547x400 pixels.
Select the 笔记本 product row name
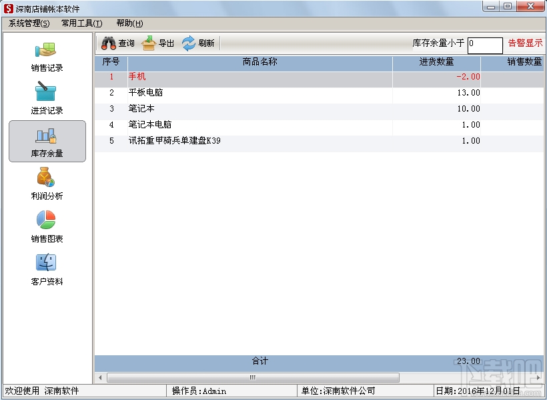pyautogui.click(x=141, y=109)
